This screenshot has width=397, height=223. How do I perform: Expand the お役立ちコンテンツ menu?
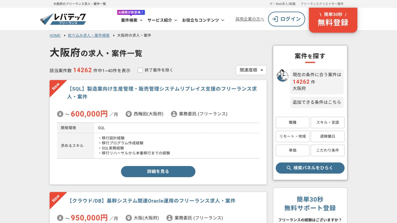click(203, 20)
